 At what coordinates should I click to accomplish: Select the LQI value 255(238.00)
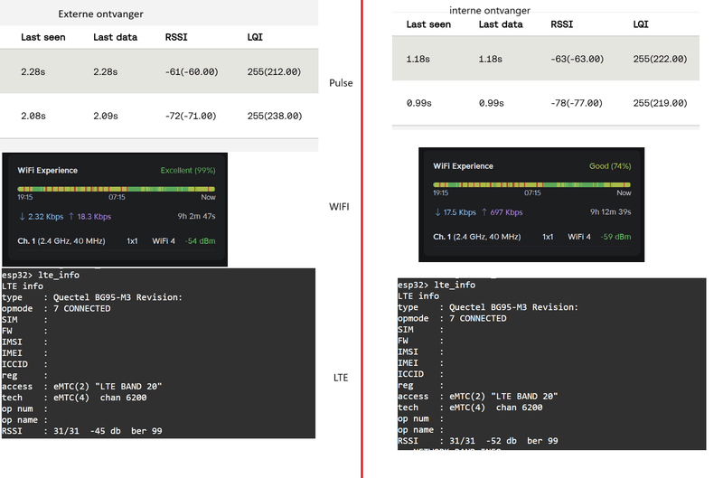275,117
